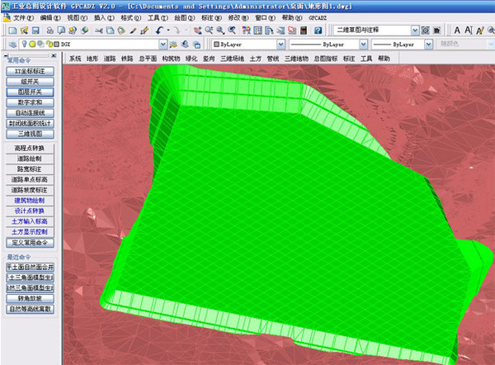Click the 三维视图 button
Viewport: 495px width, 365px height.
(30, 133)
